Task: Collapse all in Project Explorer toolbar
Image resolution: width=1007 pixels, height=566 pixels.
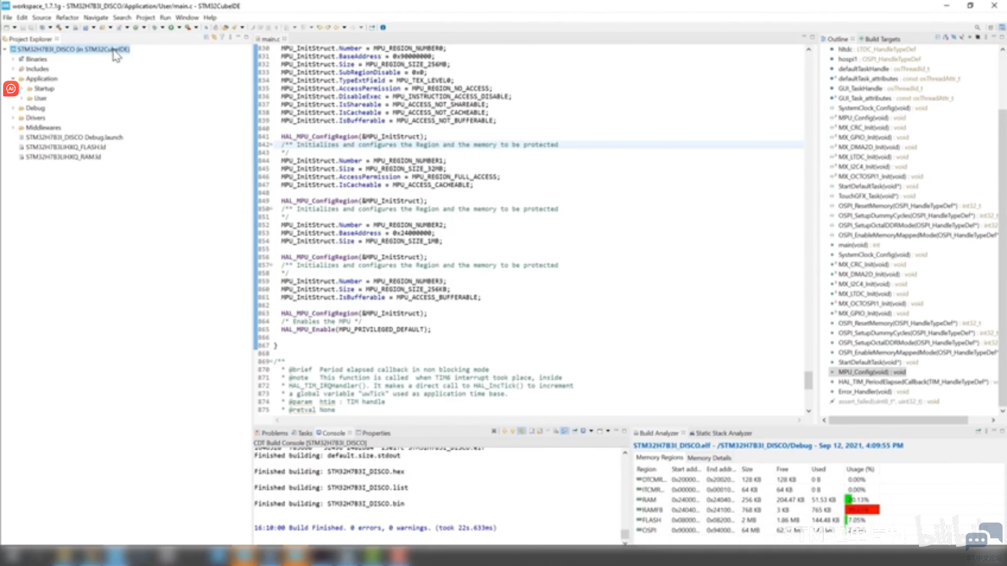Action: tap(206, 37)
